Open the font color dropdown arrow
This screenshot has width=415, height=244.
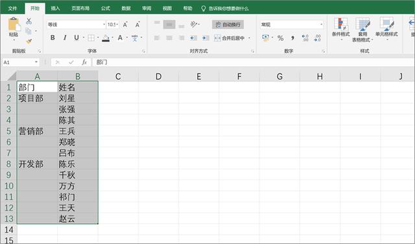[x=127, y=38]
